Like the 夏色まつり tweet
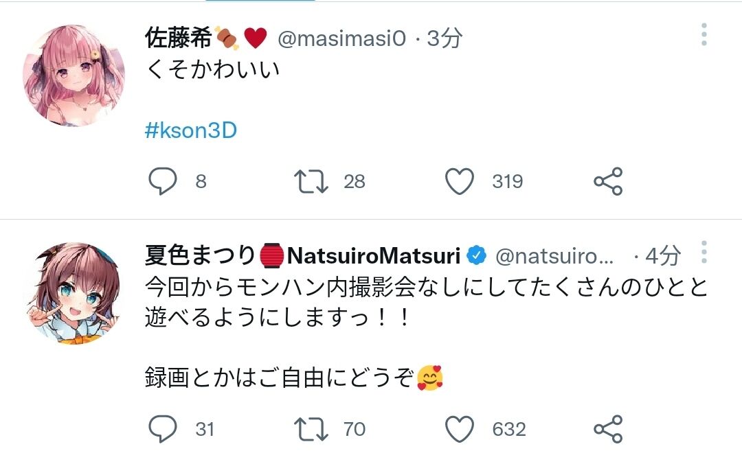 (460, 429)
